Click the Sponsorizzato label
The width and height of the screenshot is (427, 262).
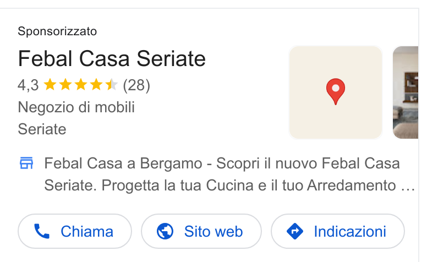(57, 31)
